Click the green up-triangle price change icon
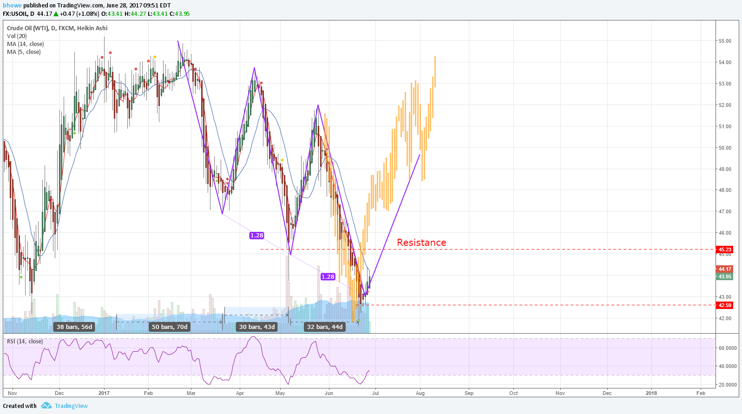 pyautogui.click(x=56, y=14)
